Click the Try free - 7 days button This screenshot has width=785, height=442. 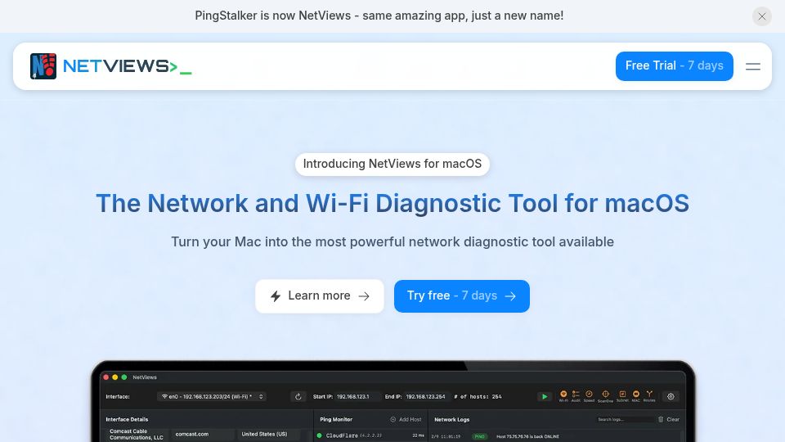[461, 295]
